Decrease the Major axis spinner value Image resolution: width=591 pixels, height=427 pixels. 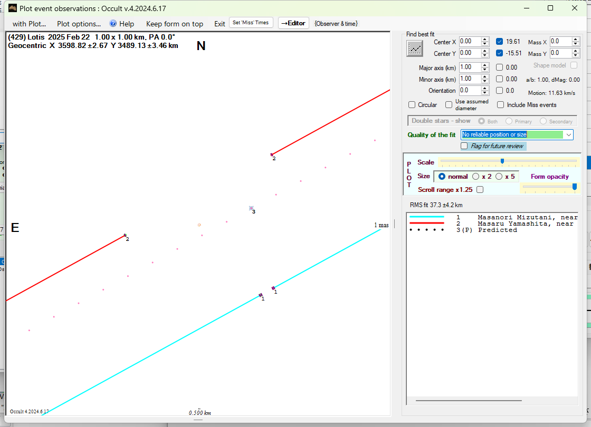coord(485,70)
